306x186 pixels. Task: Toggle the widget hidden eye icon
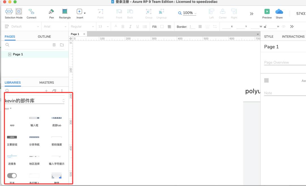tap(283, 27)
